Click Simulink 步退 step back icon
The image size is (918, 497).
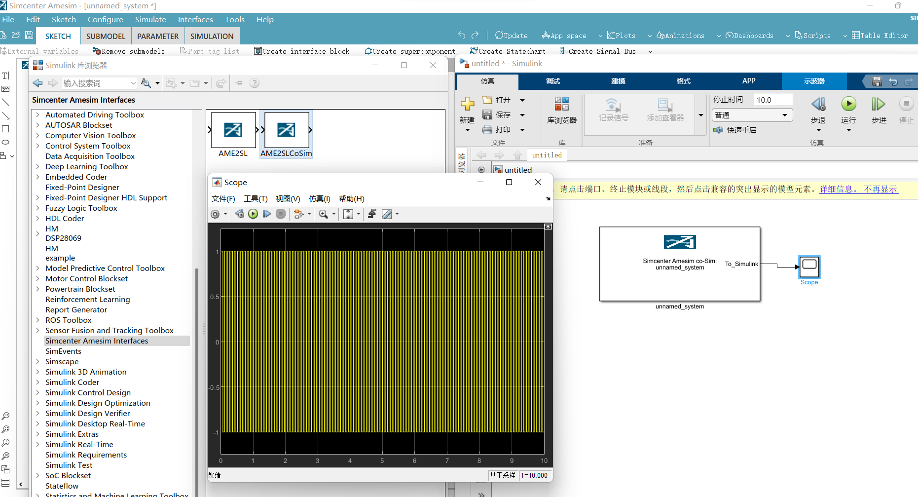818,104
